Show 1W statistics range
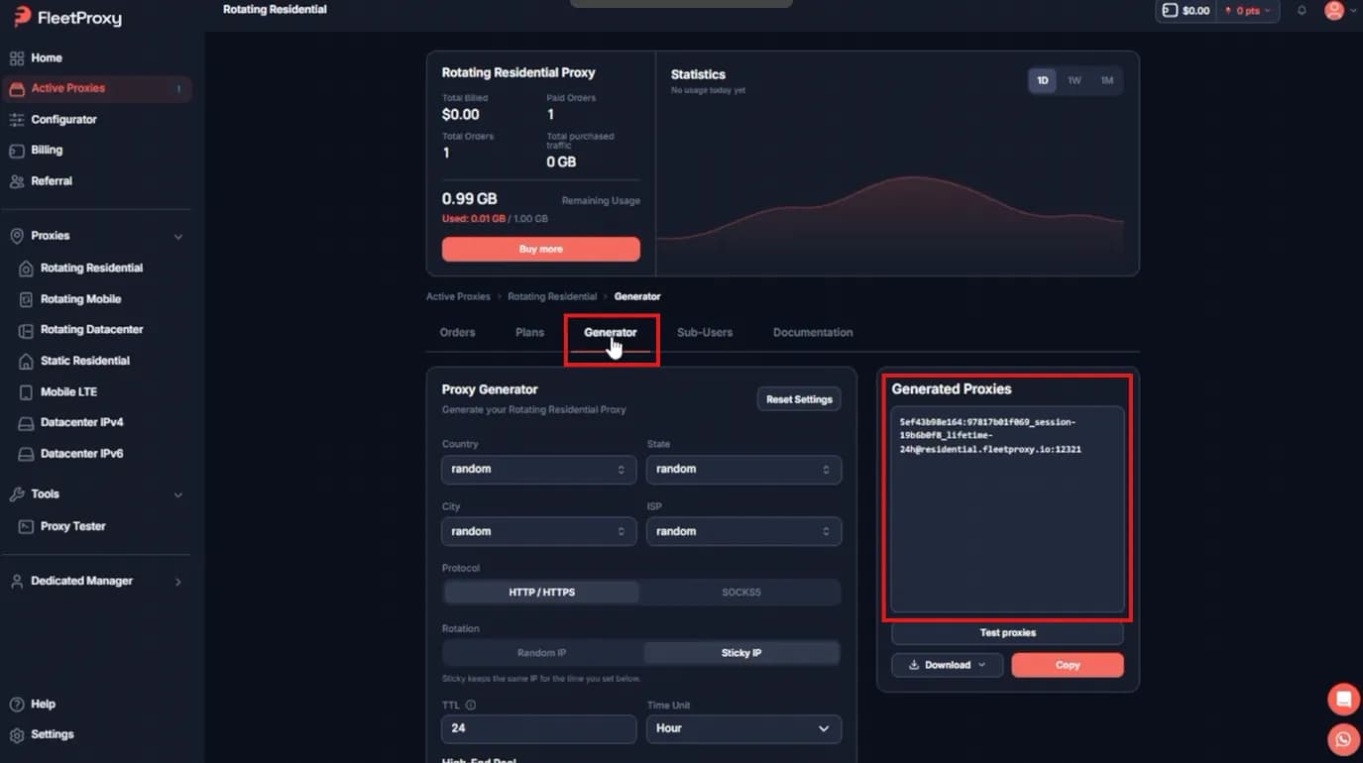The width and height of the screenshot is (1363, 763). click(x=1075, y=80)
